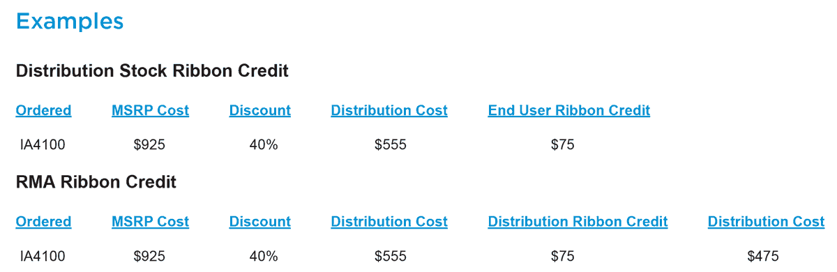The image size is (837, 272).
Task: Click Ordered link under RMA Ribbon Credit
Action: [43, 222]
